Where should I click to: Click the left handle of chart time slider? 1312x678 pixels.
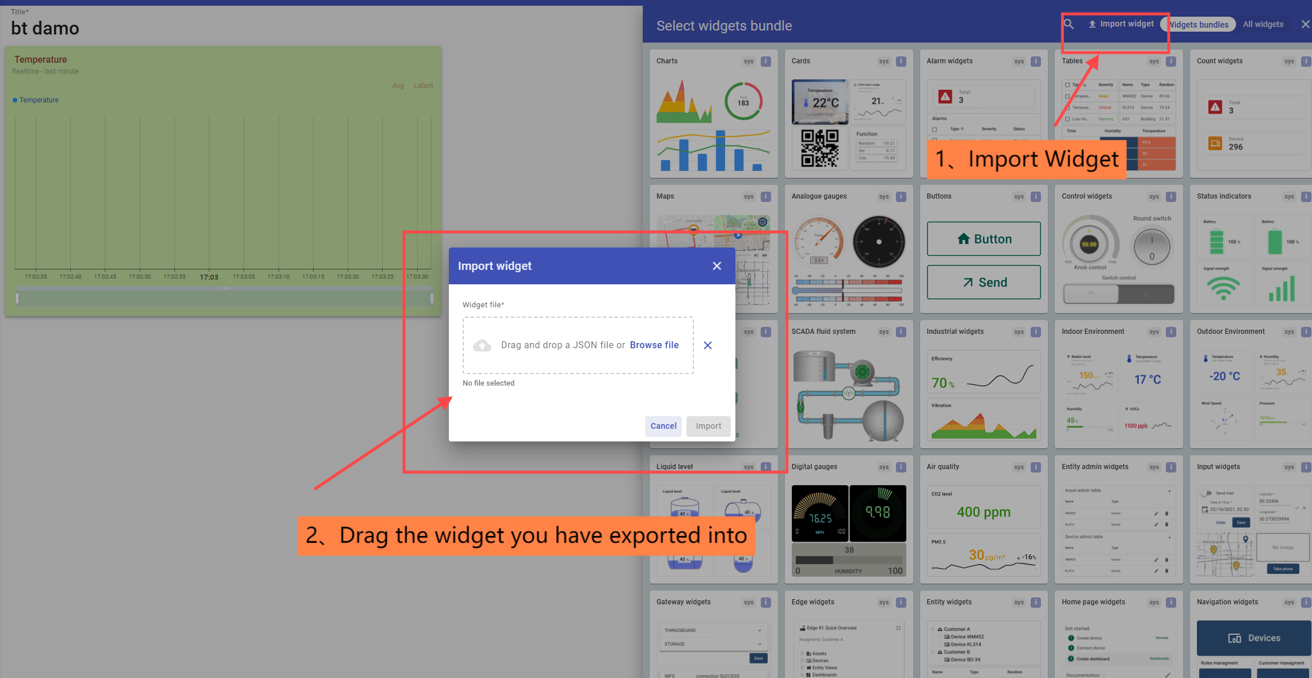(x=17, y=298)
